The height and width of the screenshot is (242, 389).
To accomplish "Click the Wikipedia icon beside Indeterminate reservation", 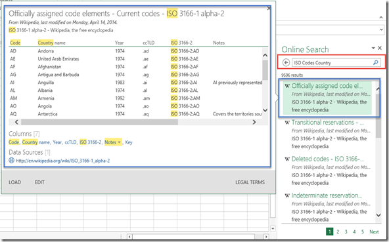I will coord(287,195).
